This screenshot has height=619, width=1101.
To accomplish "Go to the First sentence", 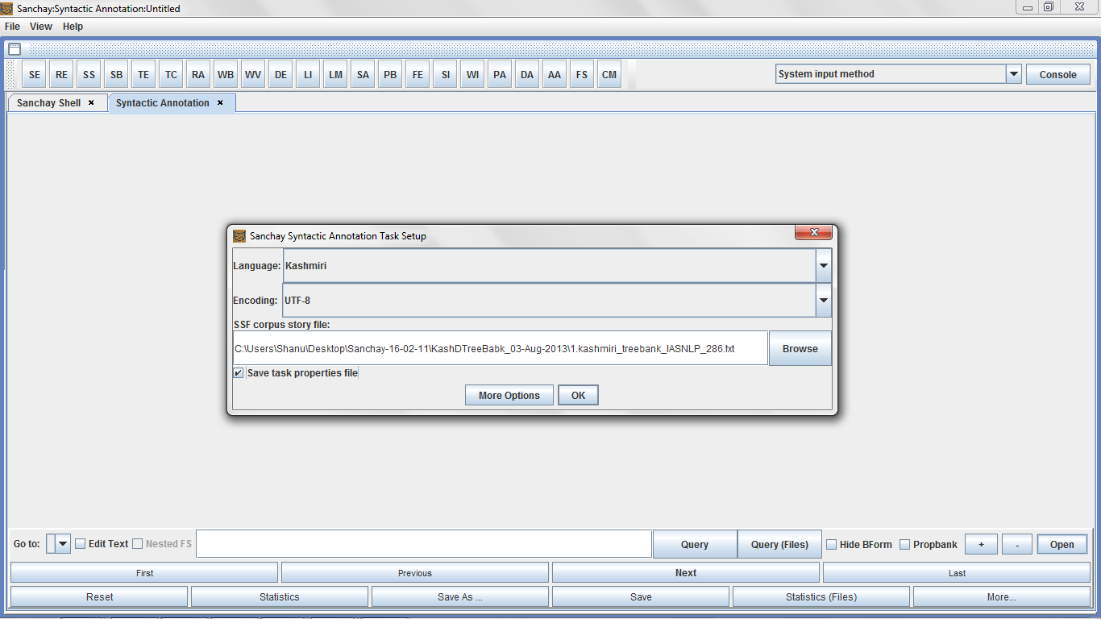I will [x=144, y=573].
